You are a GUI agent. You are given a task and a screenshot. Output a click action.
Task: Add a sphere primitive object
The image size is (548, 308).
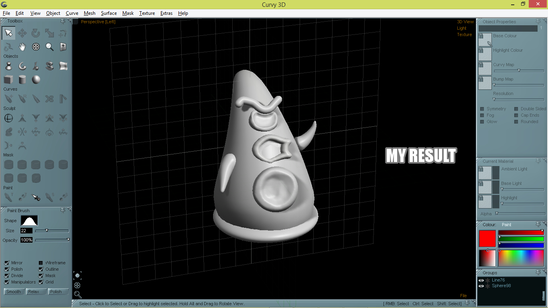click(x=36, y=79)
